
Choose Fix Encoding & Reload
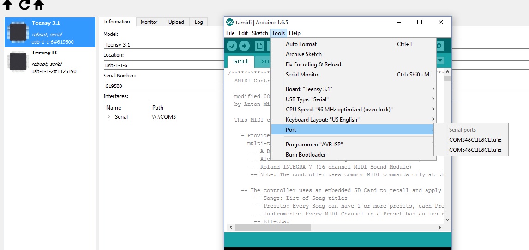coord(353,64)
